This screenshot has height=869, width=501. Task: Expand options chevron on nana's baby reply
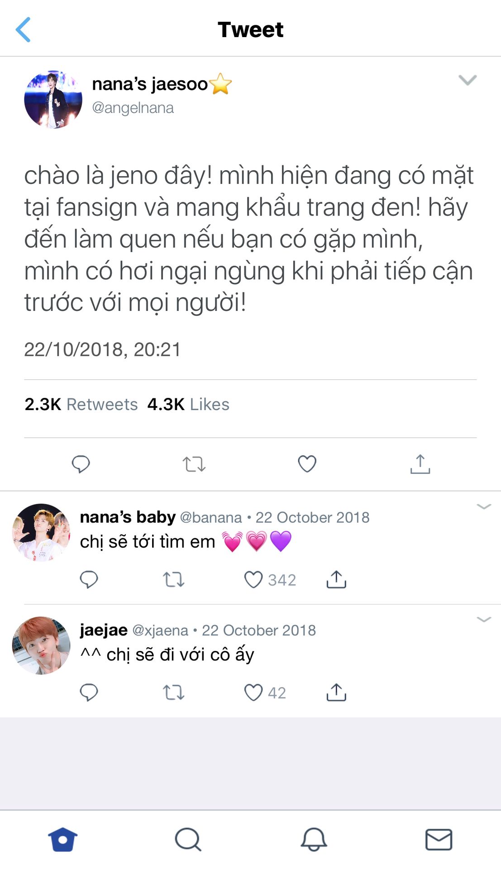pyautogui.click(x=484, y=506)
